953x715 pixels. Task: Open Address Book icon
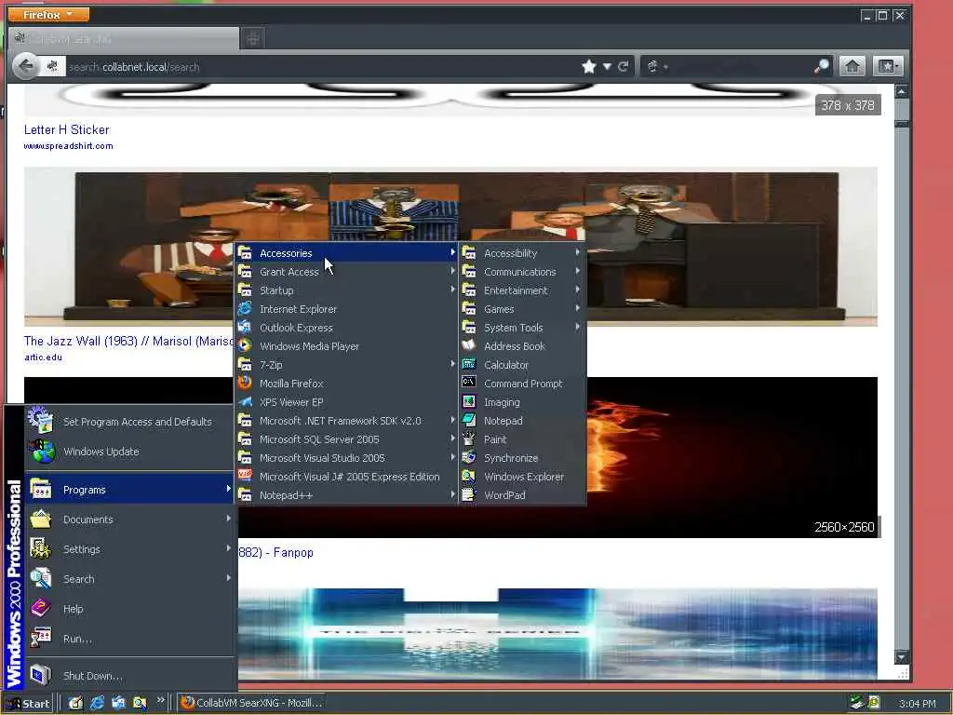[469, 345]
